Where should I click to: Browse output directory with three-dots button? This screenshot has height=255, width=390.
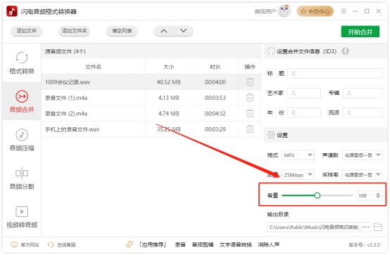coord(365,227)
